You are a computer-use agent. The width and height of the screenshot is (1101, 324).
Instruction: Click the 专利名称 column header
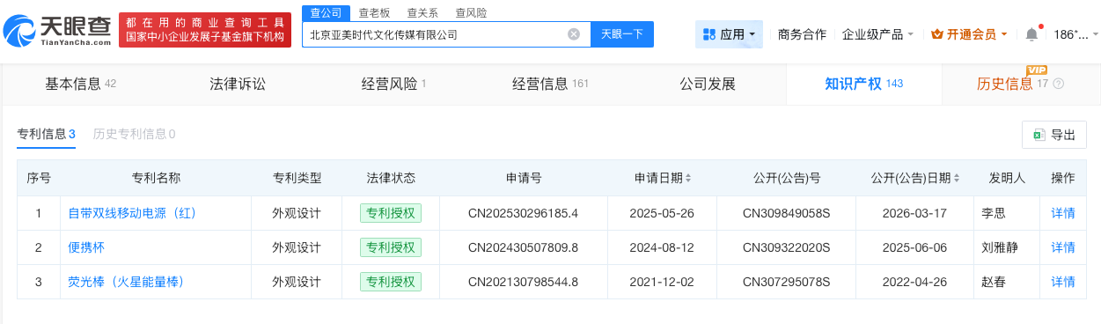point(156,178)
